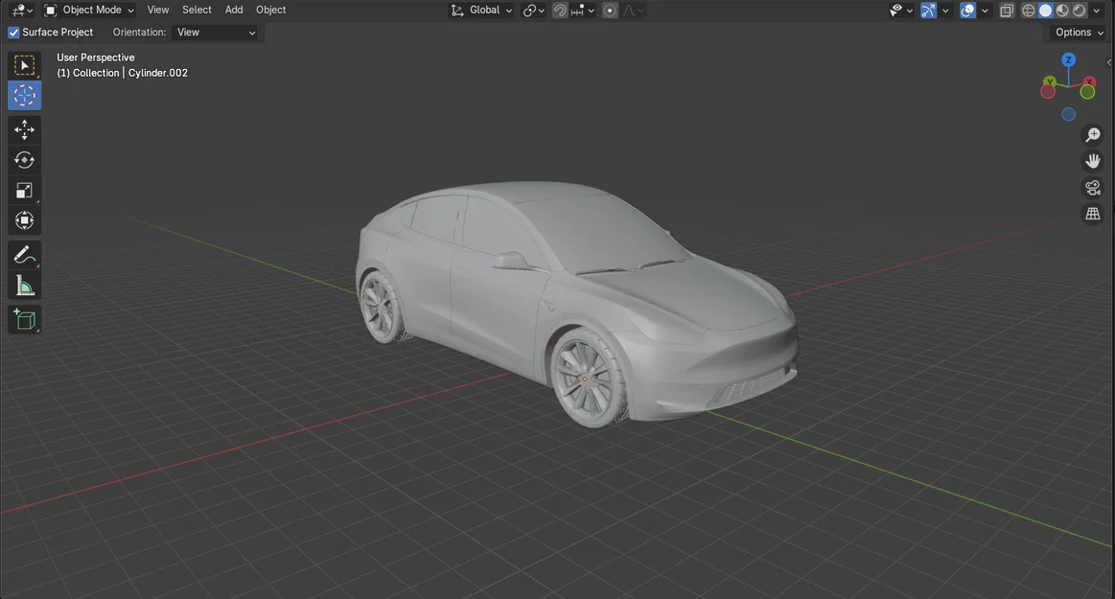The image size is (1115, 599).
Task: Open the Object menu
Action: (270, 10)
